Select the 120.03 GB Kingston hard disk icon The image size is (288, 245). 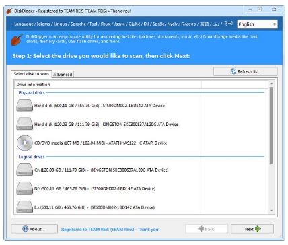(25, 124)
